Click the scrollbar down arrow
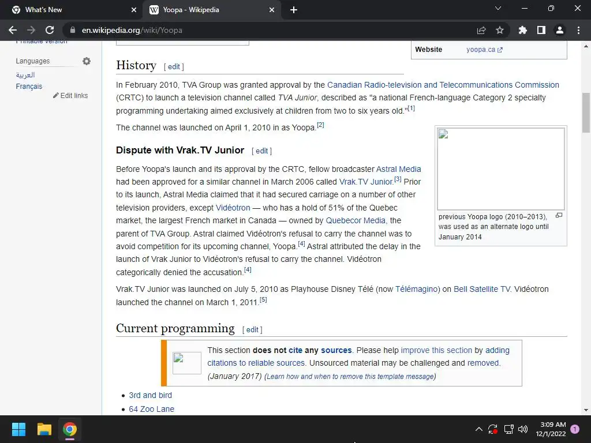This screenshot has width=591, height=443. tap(586, 410)
